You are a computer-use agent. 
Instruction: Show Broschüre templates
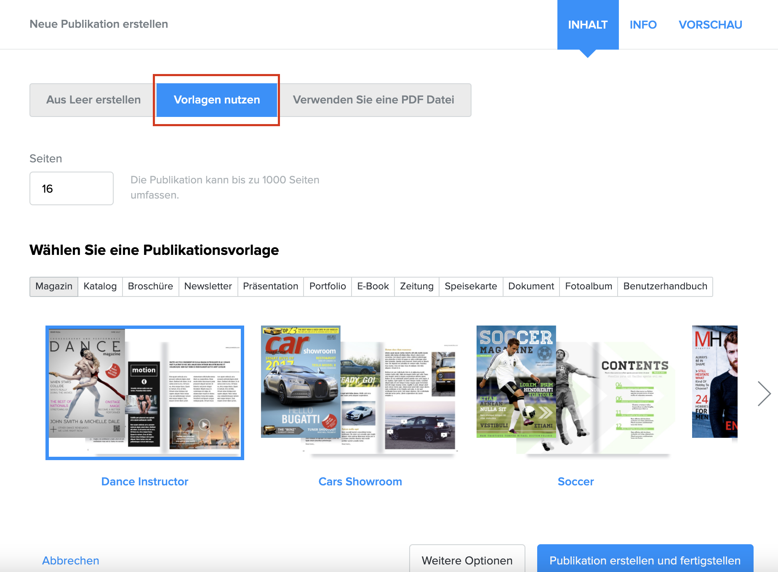[150, 286]
